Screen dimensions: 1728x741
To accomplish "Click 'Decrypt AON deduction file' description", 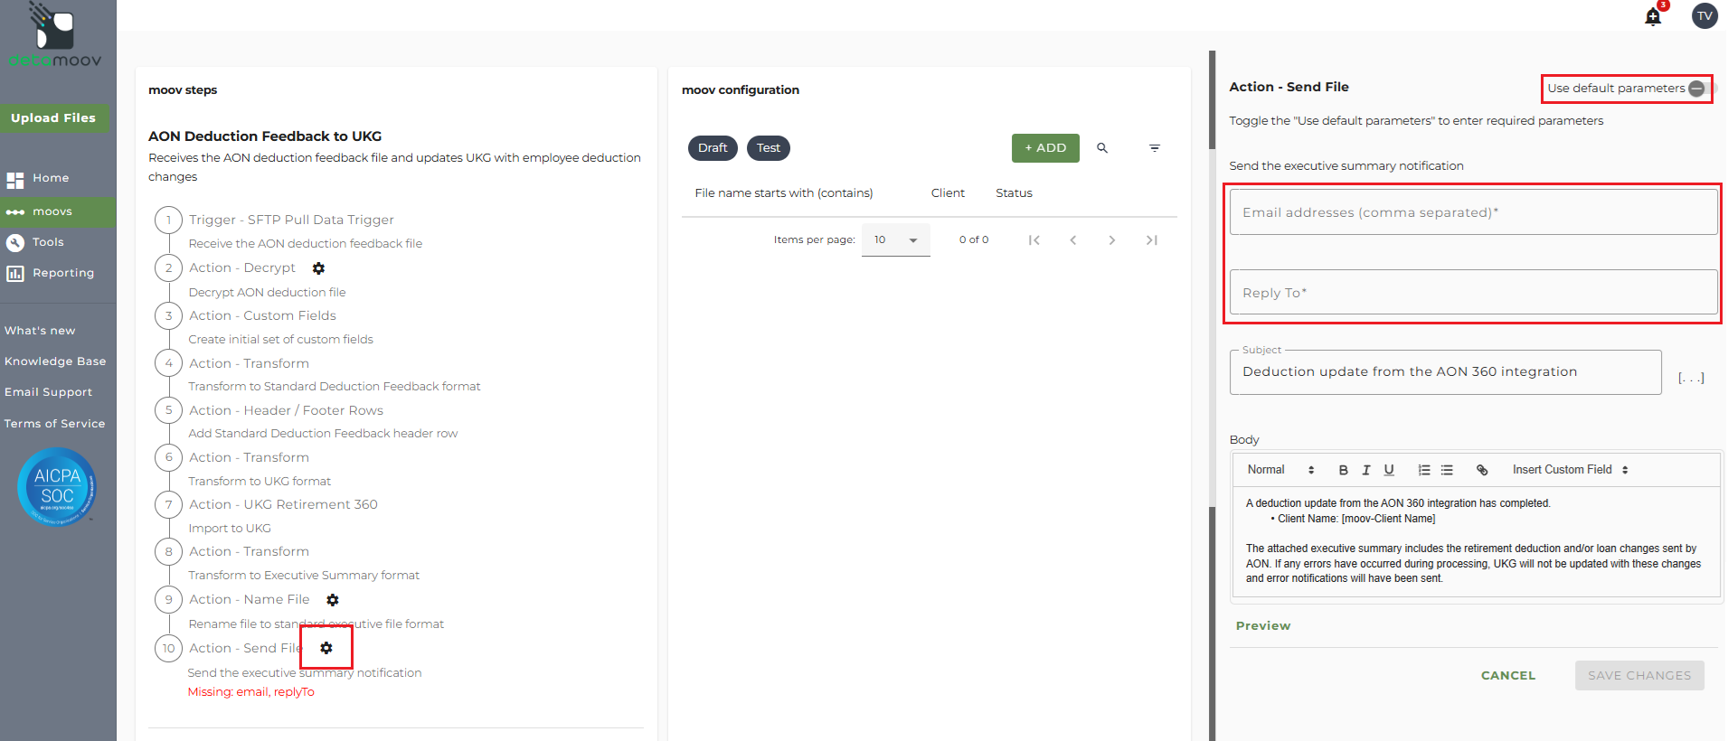I will [267, 293].
